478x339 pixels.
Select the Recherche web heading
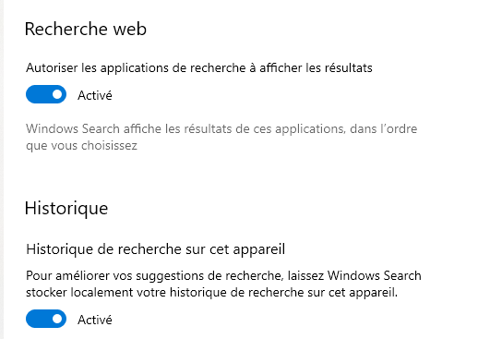[x=86, y=29]
